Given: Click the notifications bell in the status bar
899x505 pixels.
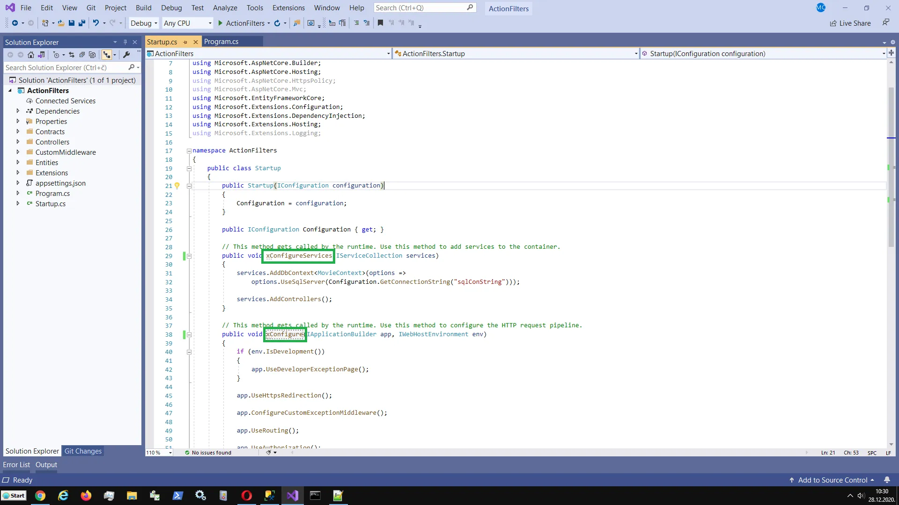Looking at the screenshot, I should pos(887,480).
